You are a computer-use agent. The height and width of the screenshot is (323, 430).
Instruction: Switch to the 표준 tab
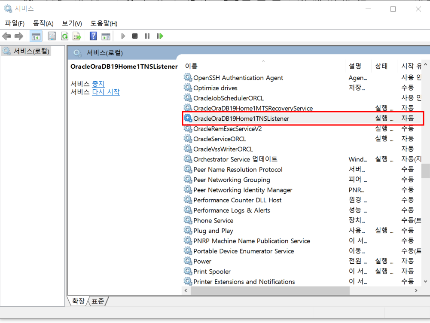tap(98, 301)
